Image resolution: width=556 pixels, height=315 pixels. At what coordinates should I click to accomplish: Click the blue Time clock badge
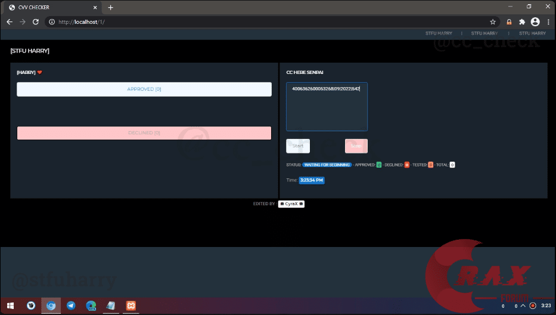tap(312, 180)
